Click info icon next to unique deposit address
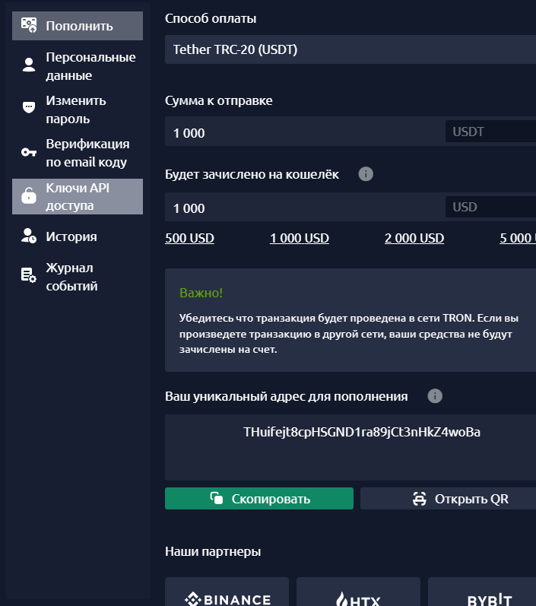The image size is (536, 606). (435, 396)
